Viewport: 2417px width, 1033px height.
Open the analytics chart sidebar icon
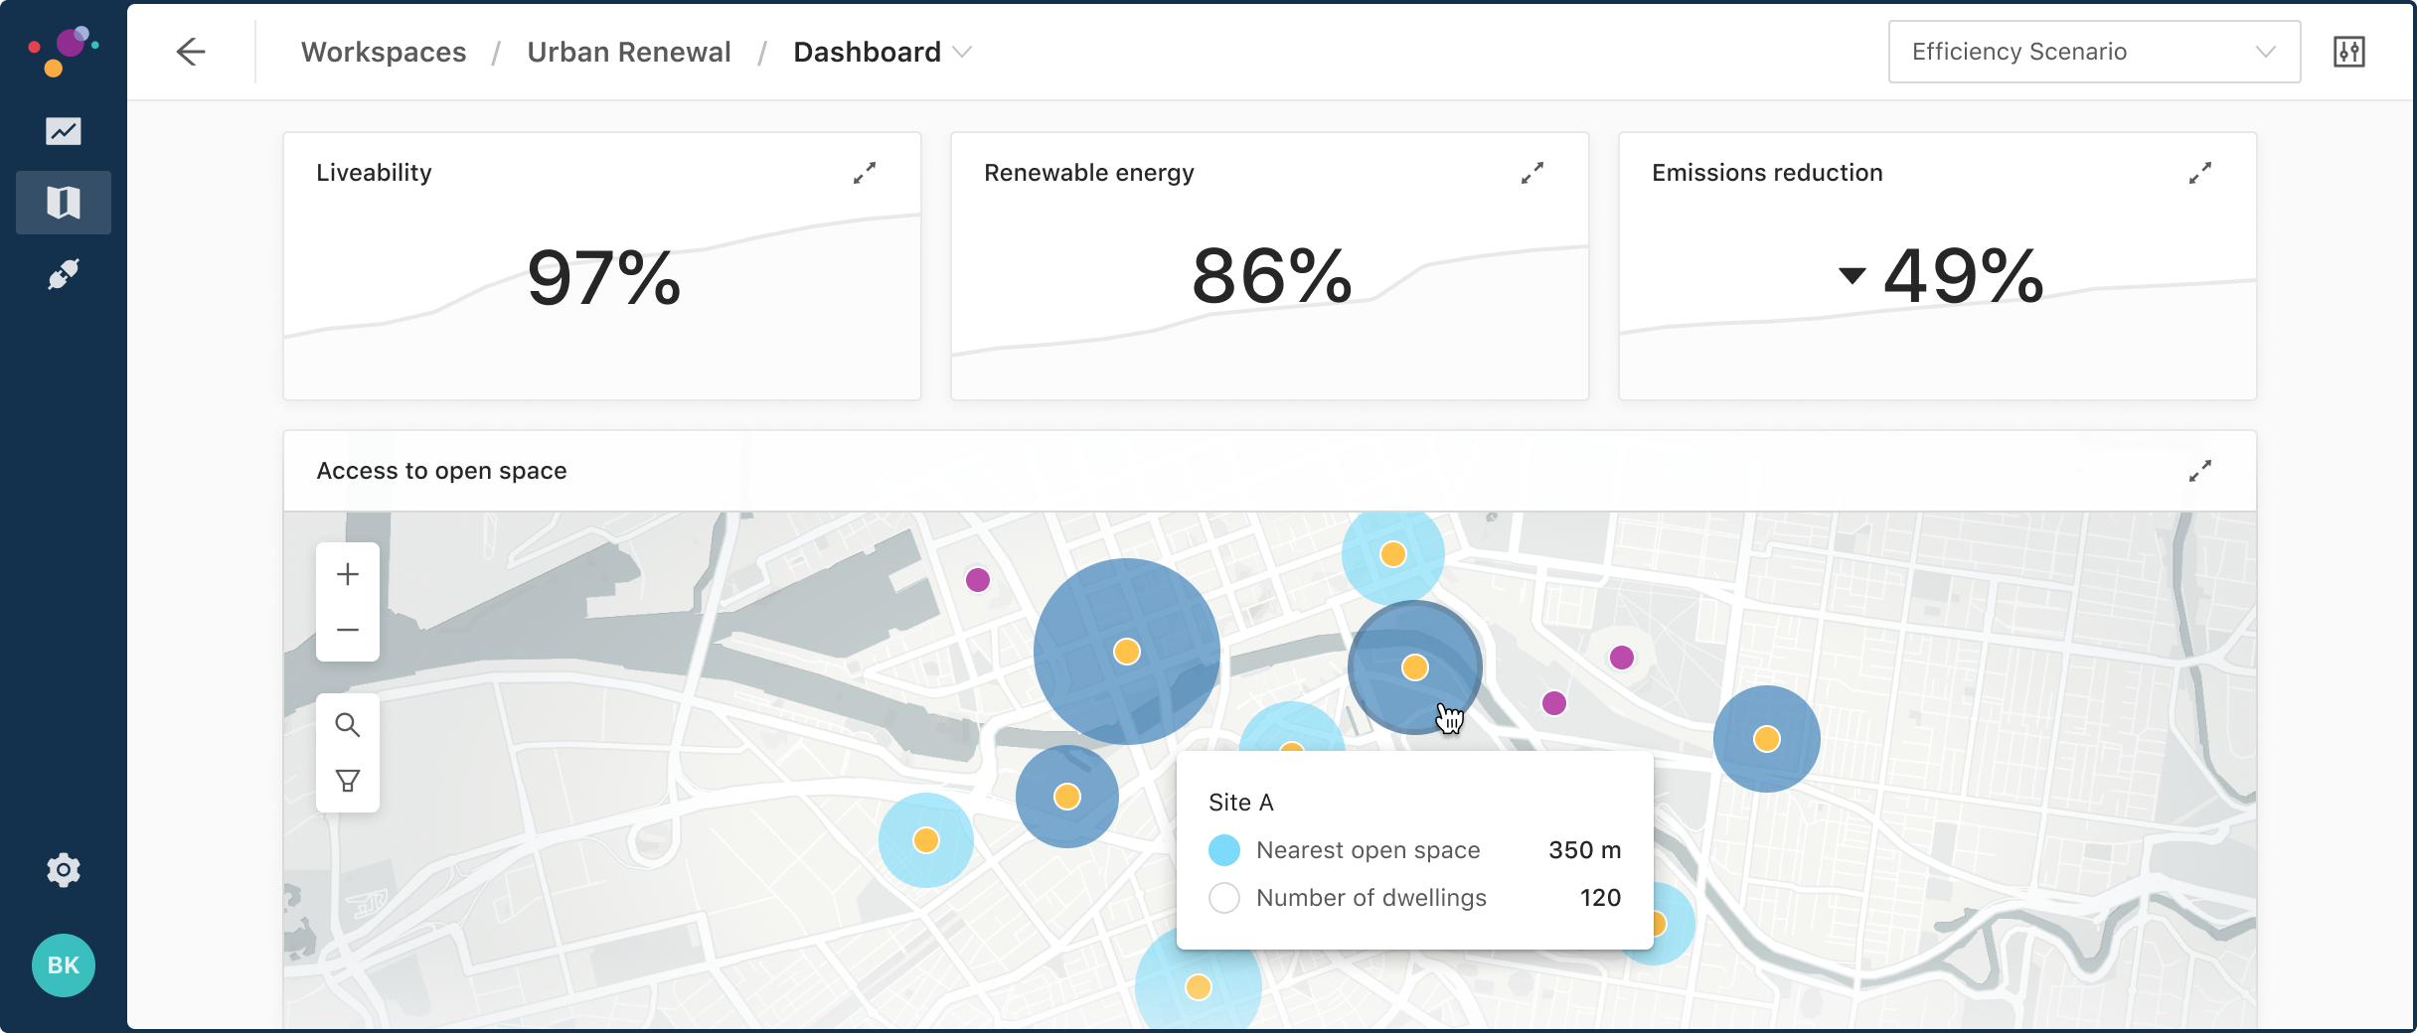[x=64, y=131]
